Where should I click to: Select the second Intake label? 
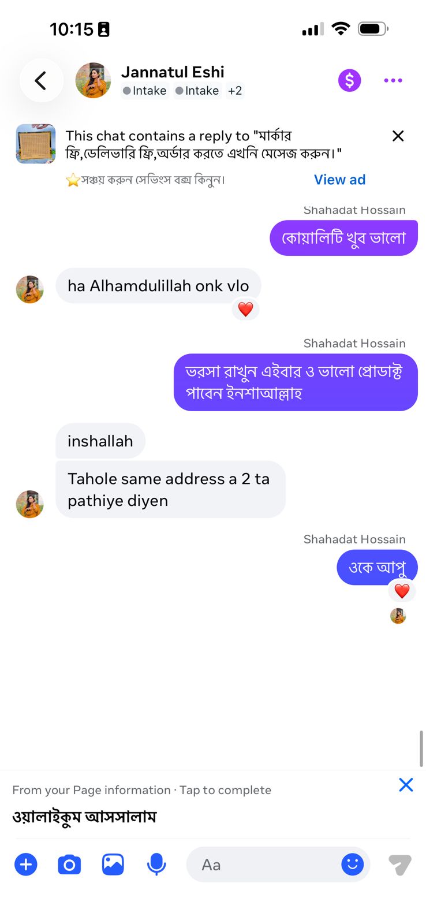[x=197, y=91]
